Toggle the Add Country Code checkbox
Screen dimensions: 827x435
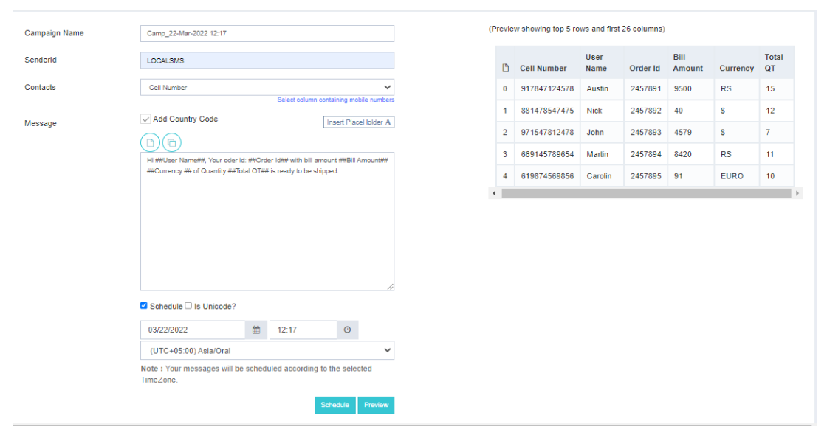pos(145,119)
